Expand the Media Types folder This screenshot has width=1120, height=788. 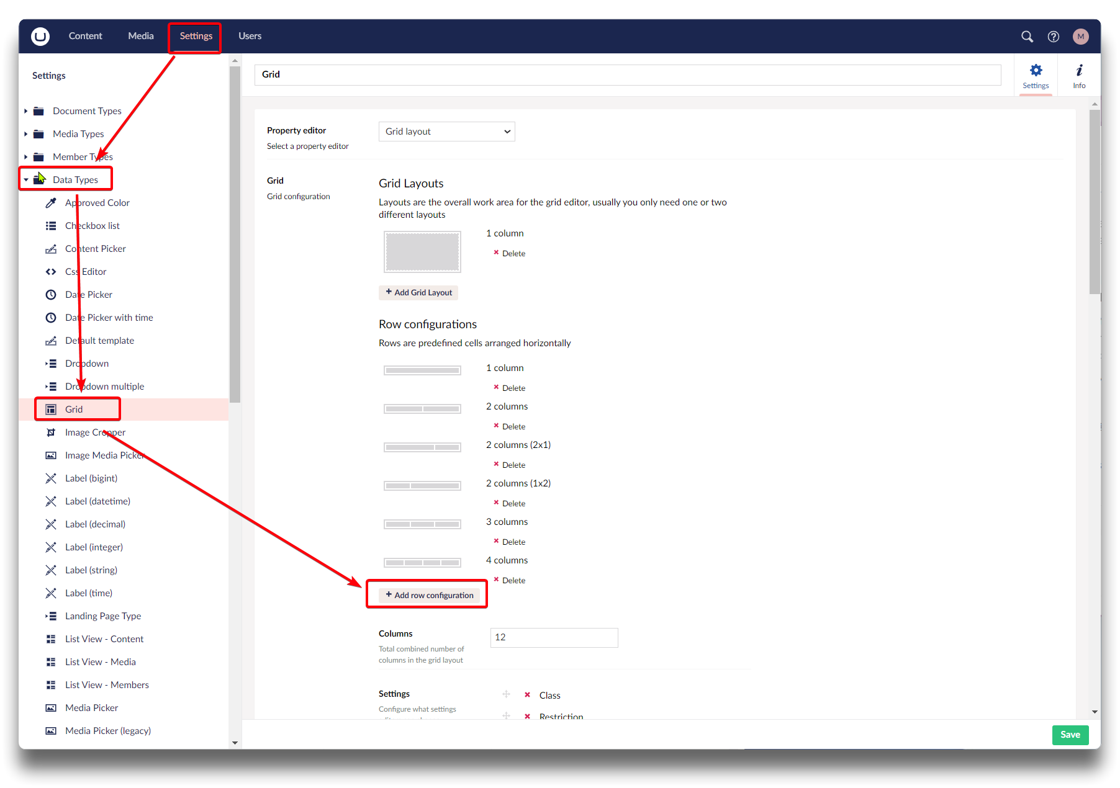point(25,134)
